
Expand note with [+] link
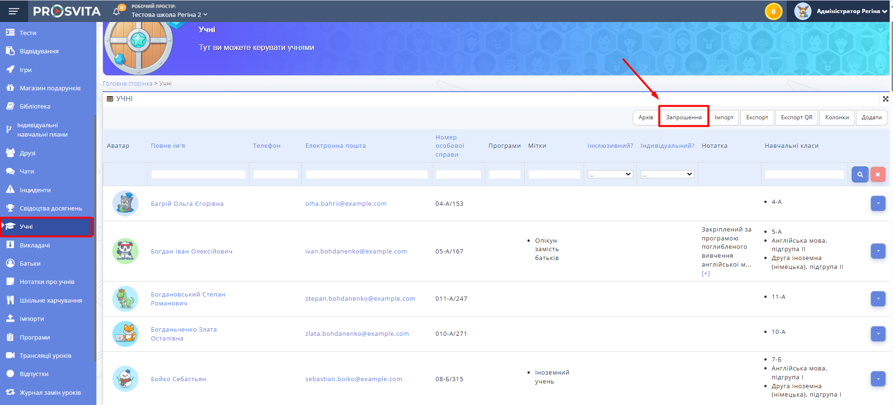click(706, 274)
